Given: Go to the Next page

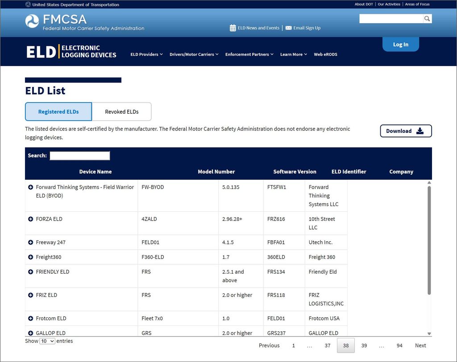Looking at the screenshot, I should pos(420,346).
